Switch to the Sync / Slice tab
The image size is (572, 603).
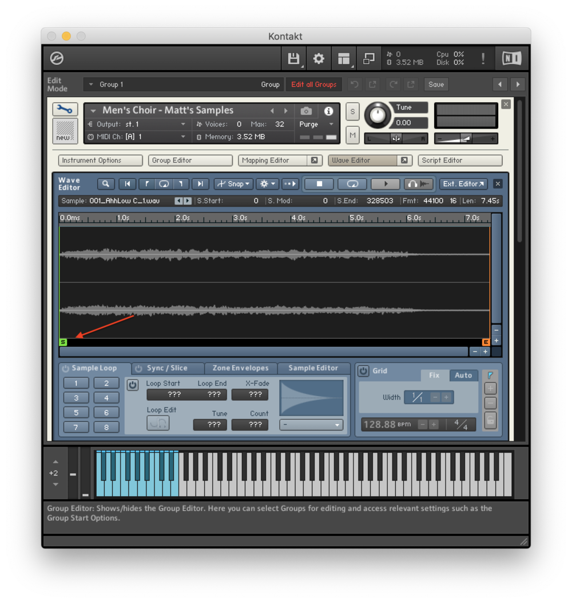coord(167,368)
